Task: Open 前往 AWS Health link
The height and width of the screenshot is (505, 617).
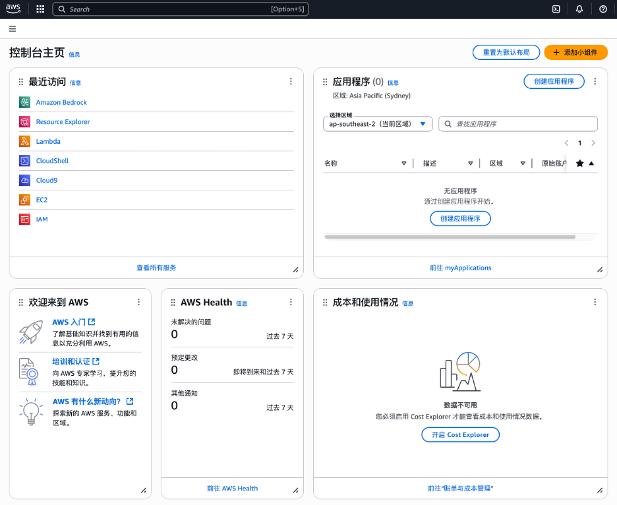Action: click(x=232, y=489)
